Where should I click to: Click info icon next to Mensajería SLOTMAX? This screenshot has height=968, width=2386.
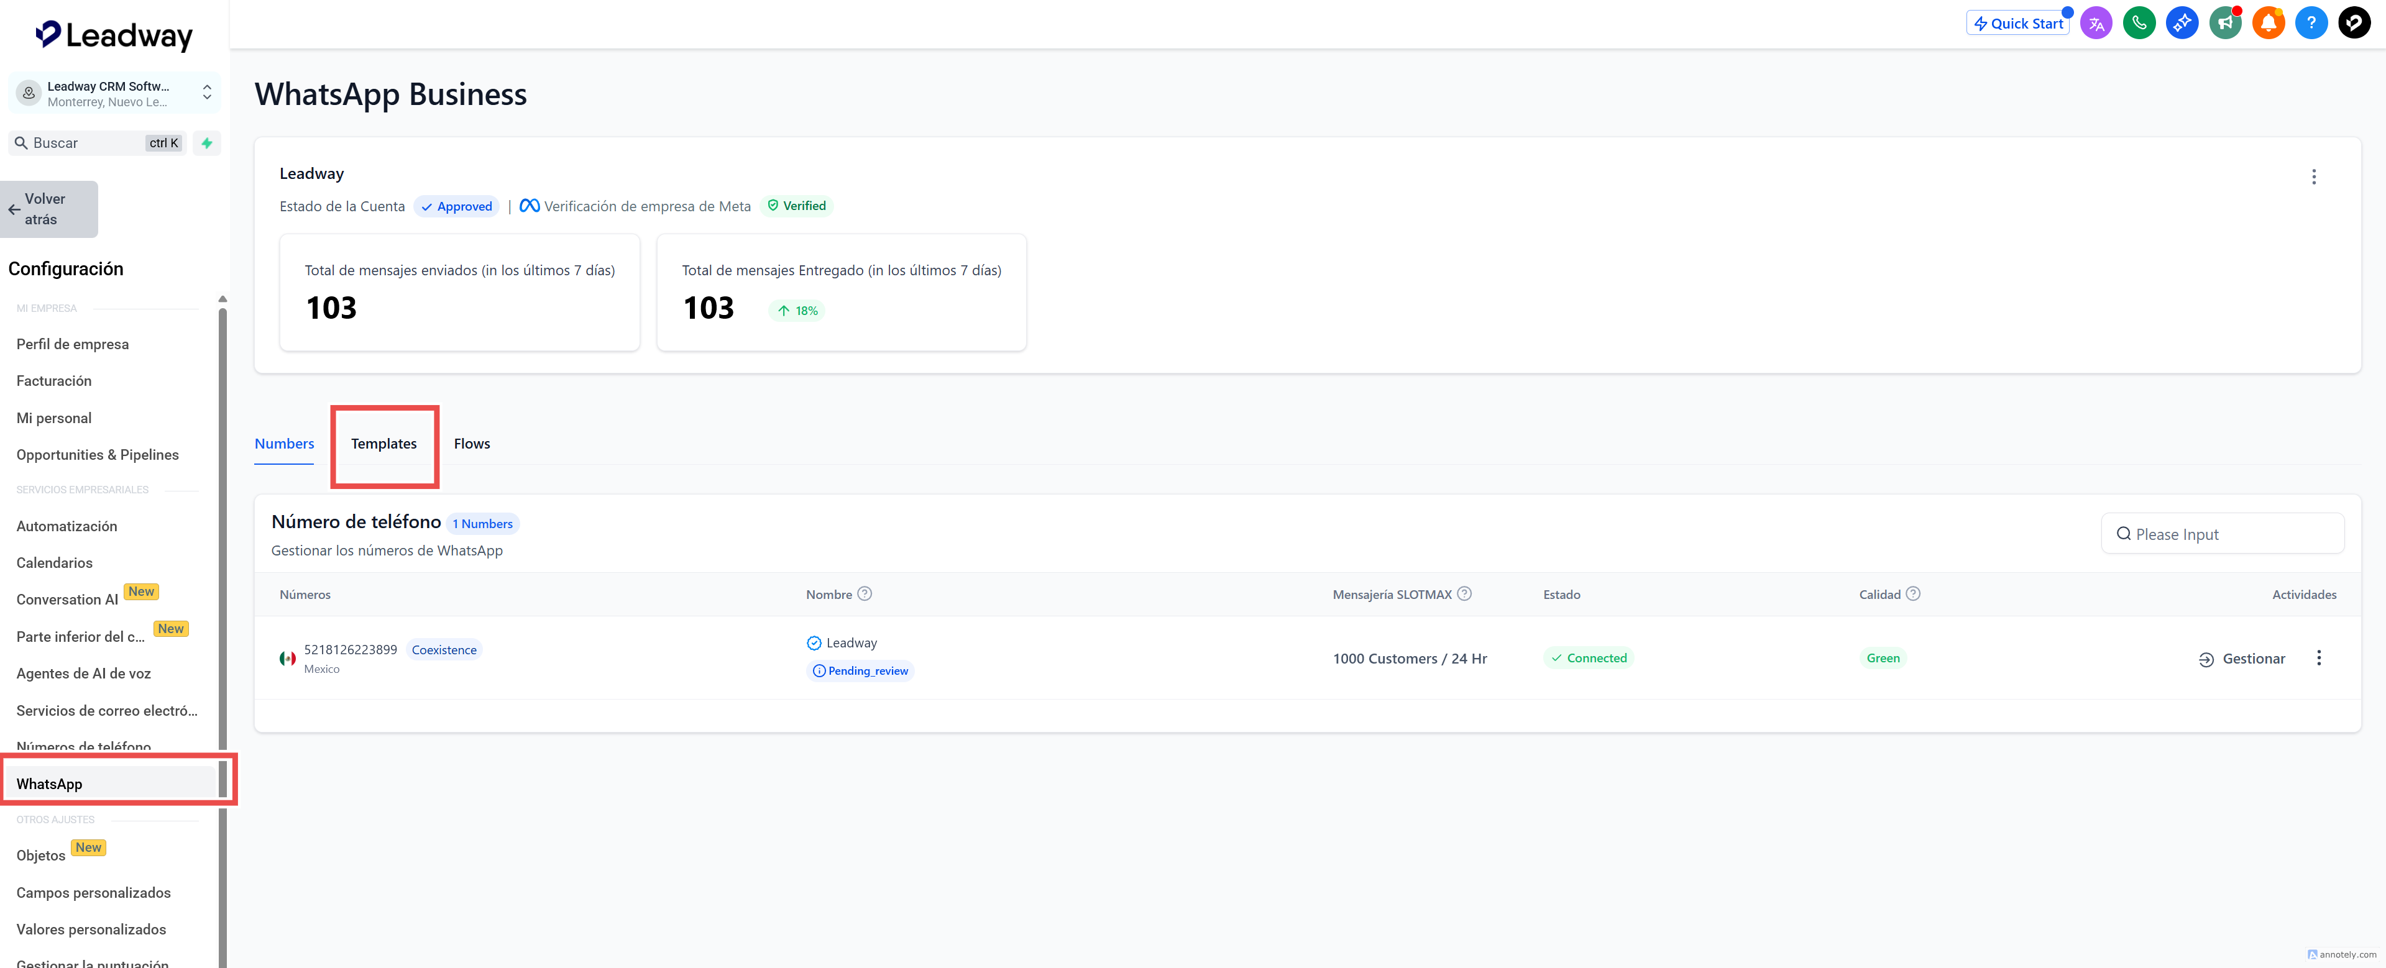[1464, 594]
